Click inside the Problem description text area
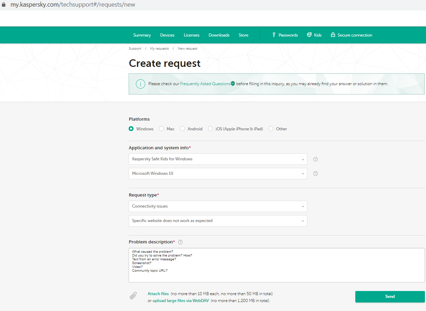426x311 pixels. (277, 265)
